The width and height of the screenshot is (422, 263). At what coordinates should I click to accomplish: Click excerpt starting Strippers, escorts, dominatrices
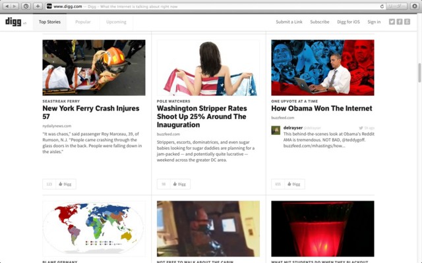click(206, 151)
